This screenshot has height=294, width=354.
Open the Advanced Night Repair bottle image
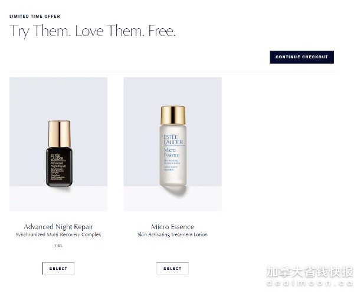tap(58, 144)
